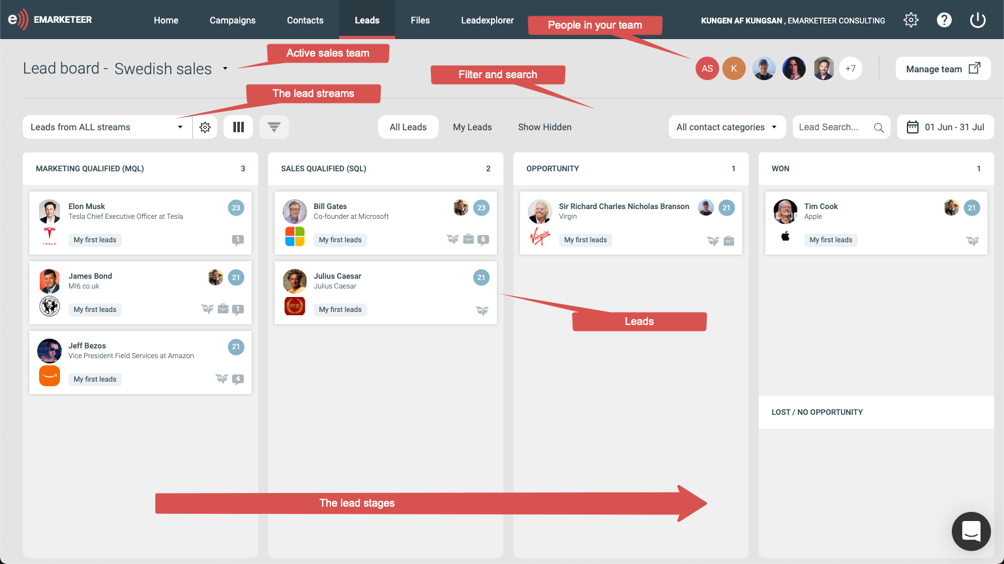
Task: Click briefcase icon on Richard Branson card
Action: click(729, 240)
